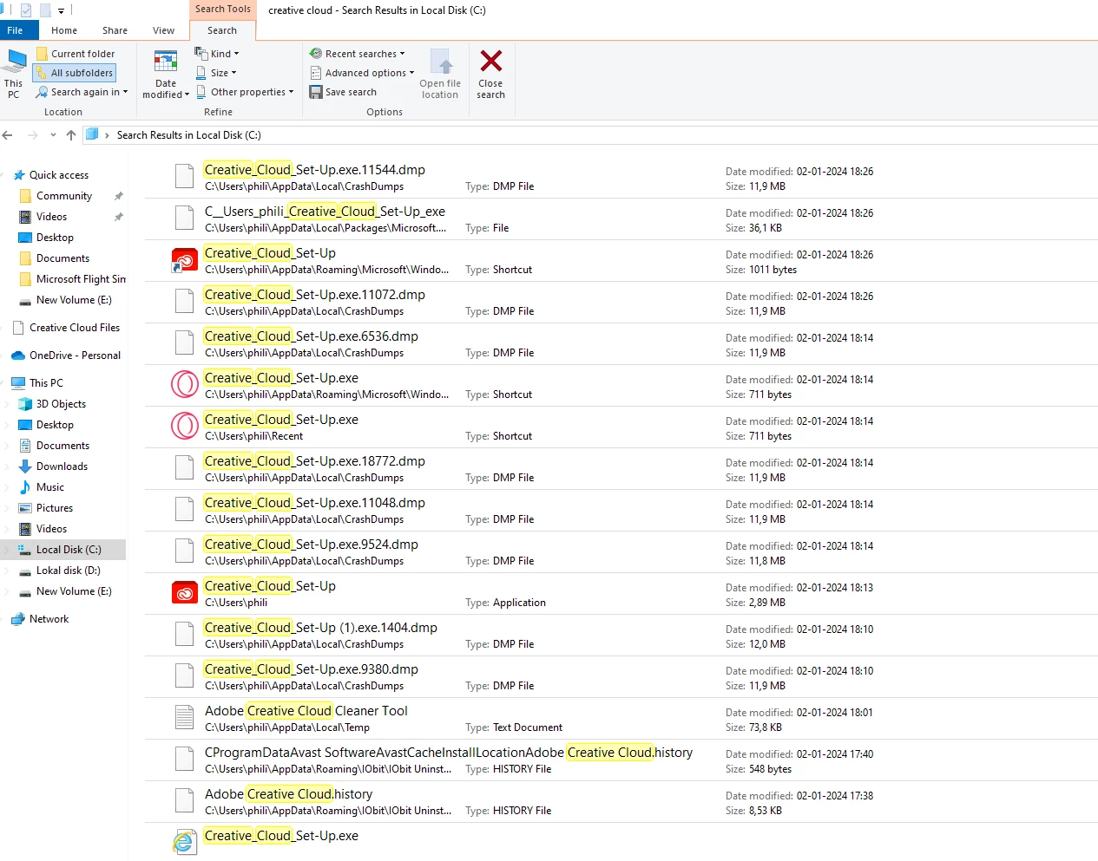The width and height of the screenshot is (1098, 861).
Task: Click the red Close search icon
Action: (491, 61)
